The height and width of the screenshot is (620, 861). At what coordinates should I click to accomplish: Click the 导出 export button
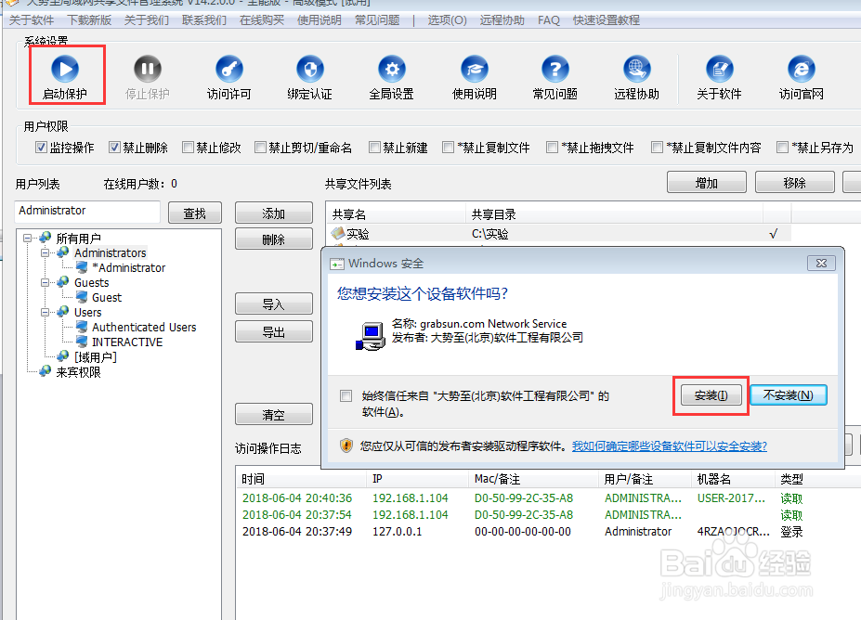pyautogui.click(x=273, y=331)
